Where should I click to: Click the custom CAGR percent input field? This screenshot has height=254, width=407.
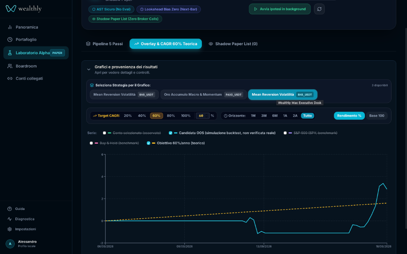click(202, 115)
